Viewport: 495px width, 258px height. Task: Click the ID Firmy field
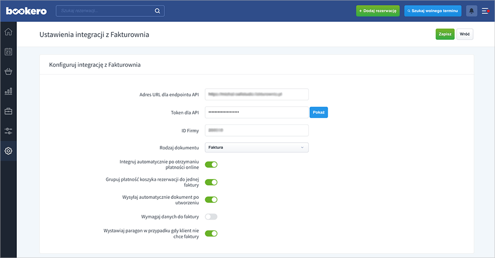click(x=257, y=130)
